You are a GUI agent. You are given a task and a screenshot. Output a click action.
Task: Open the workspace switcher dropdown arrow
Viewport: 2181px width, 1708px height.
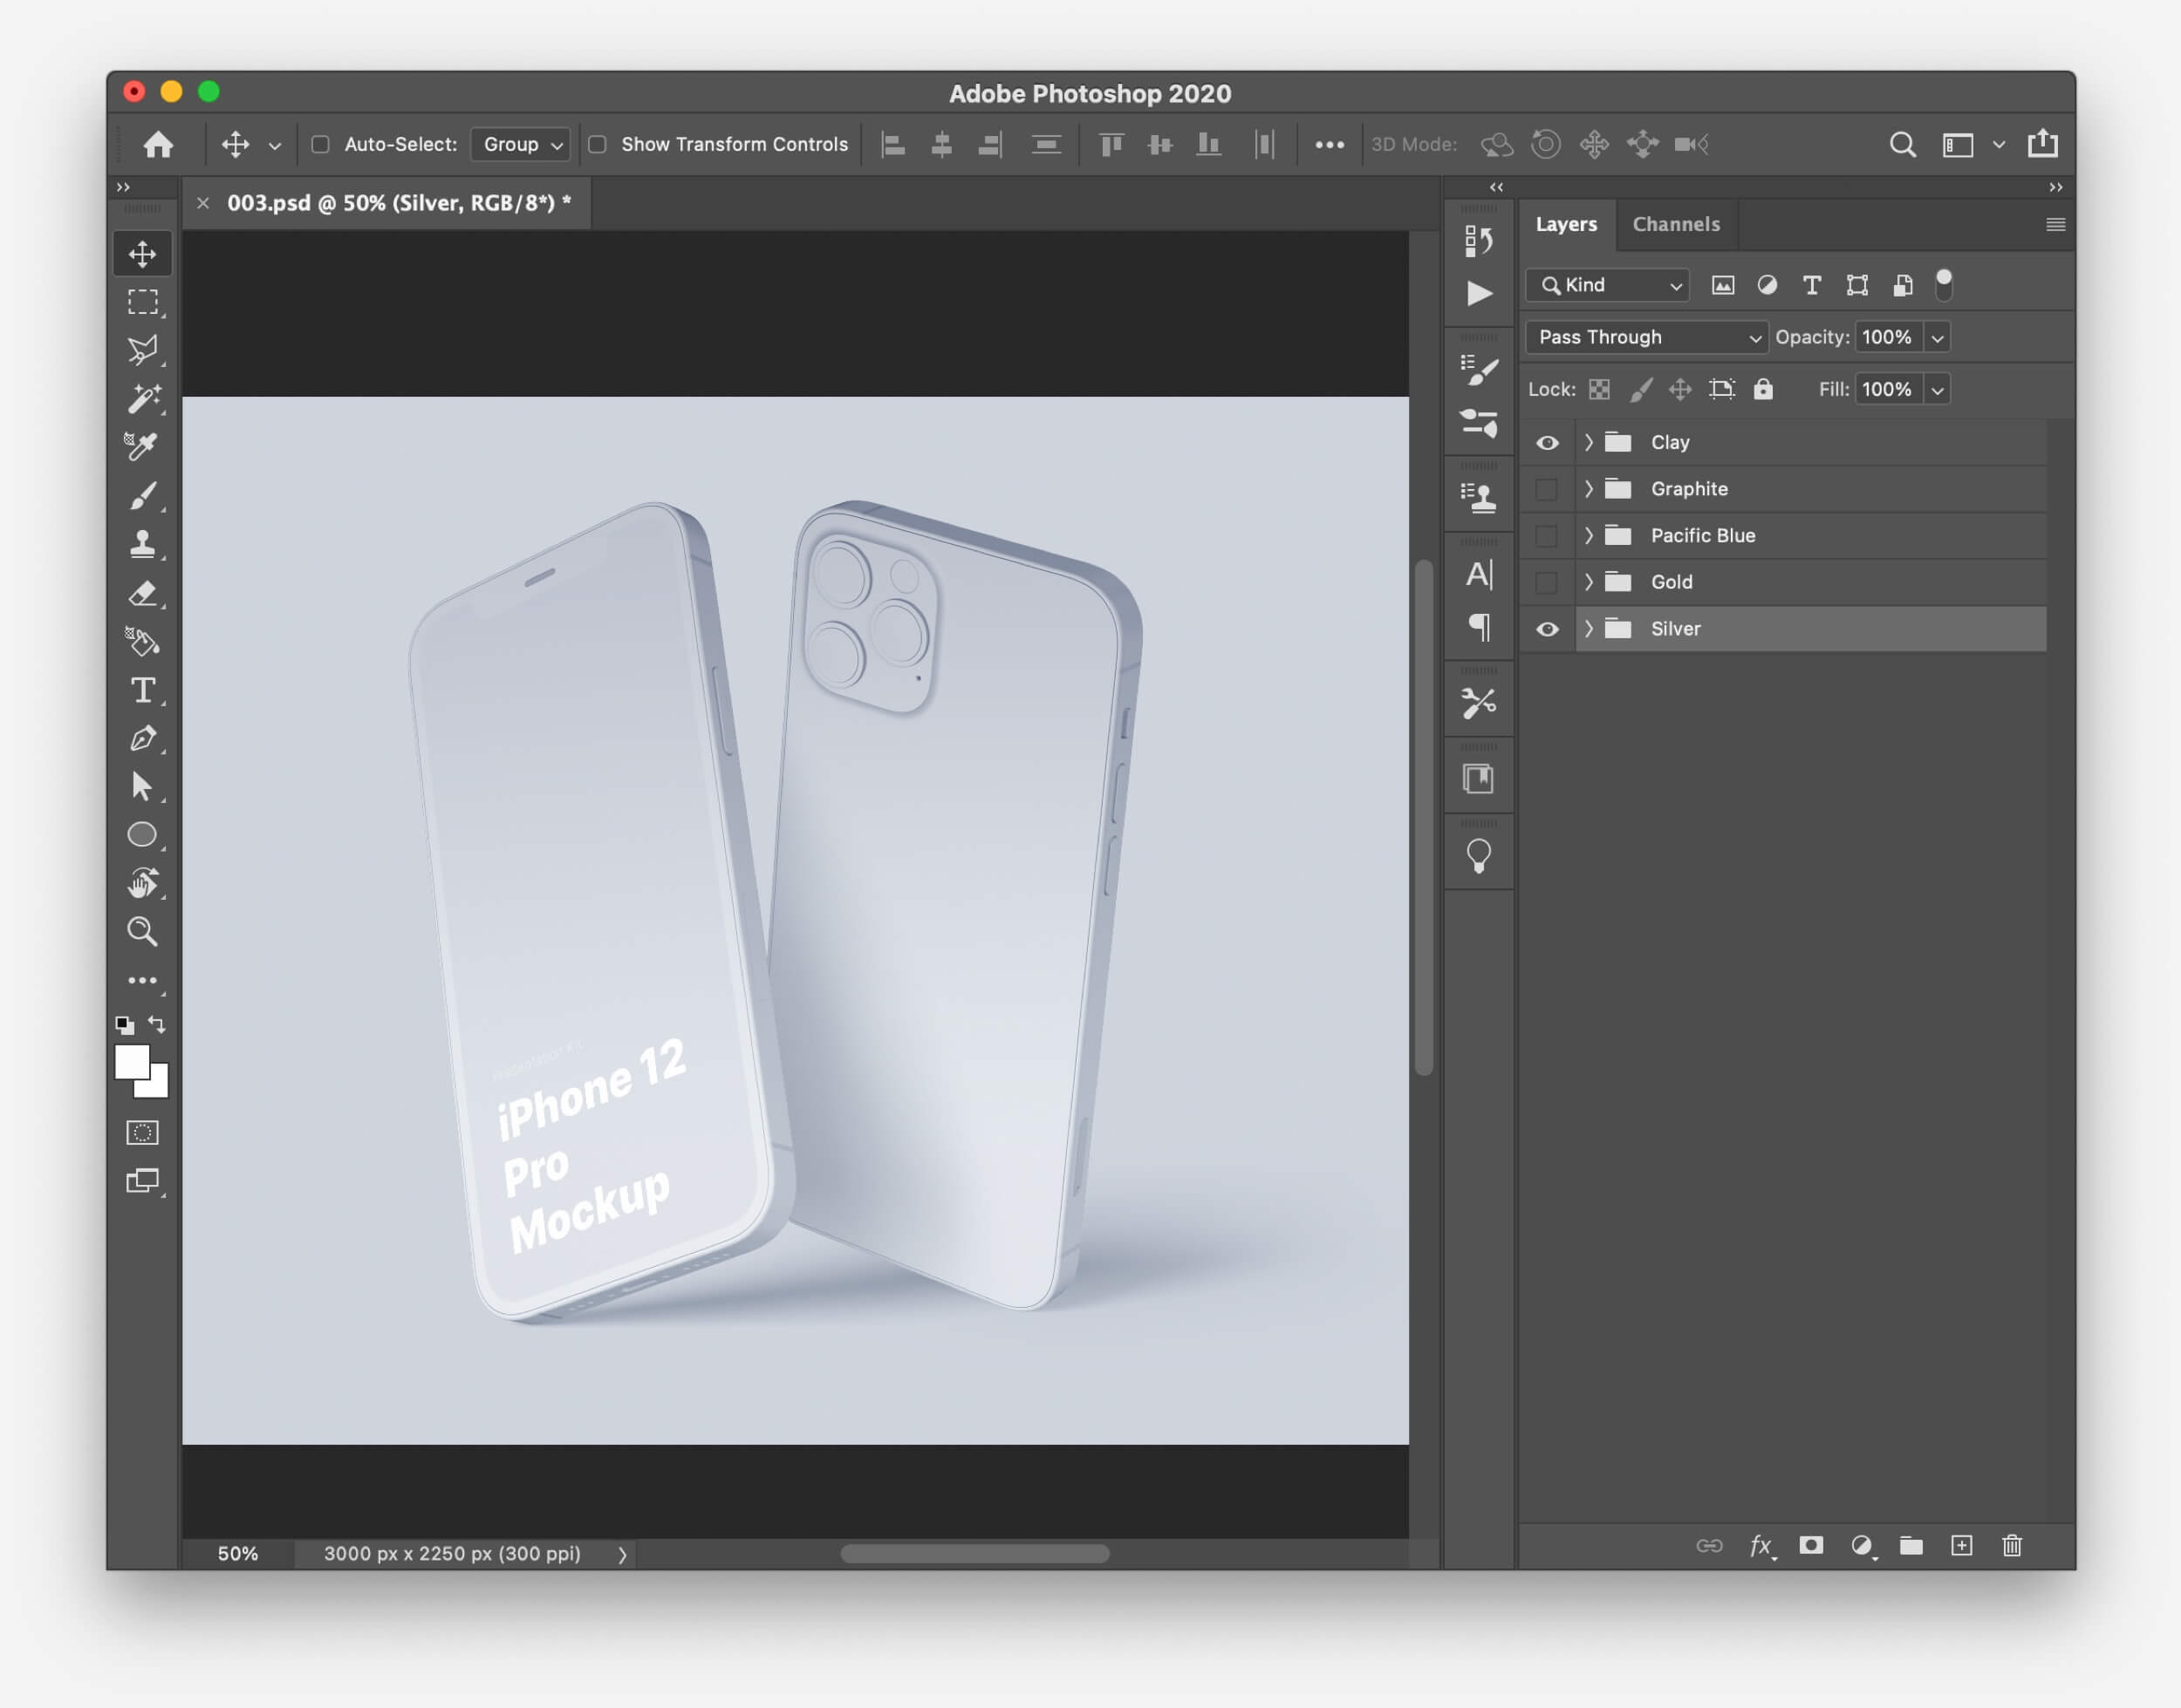coord(1999,145)
